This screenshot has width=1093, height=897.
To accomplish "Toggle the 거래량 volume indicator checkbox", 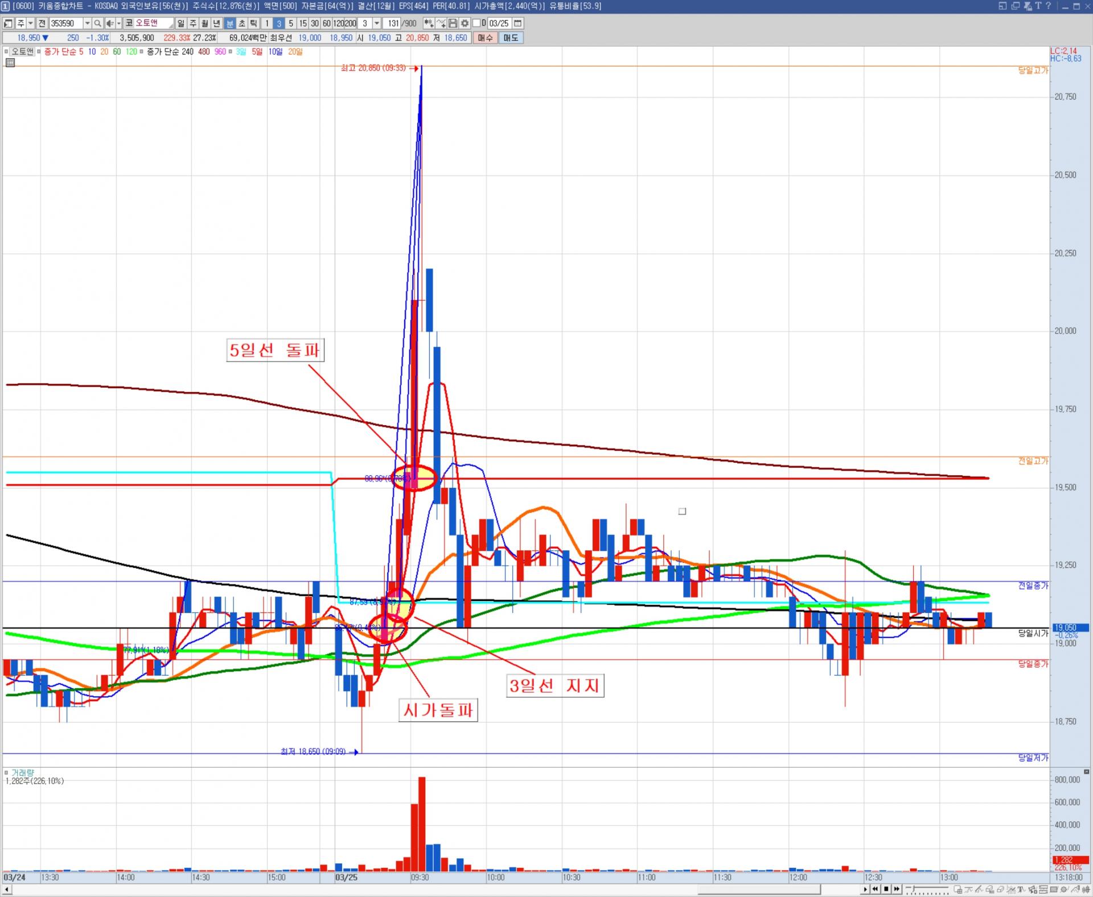I will click(7, 772).
